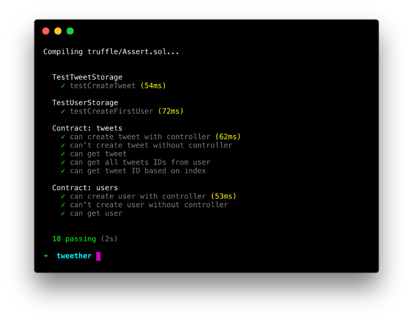Viewport: 413px width, 321px height.
Task: Click the checkmark beside testCreateFirstUser
Action: pyautogui.click(x=63, y=111)
